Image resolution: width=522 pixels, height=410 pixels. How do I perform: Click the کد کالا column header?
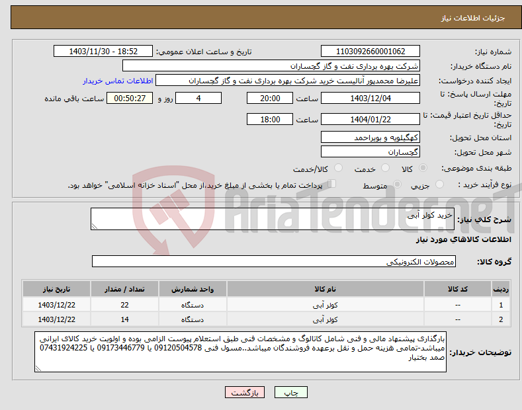pos(458,289)
